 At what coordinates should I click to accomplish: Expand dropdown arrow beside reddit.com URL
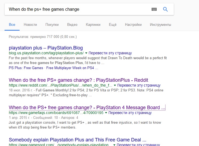click(115, 85)
